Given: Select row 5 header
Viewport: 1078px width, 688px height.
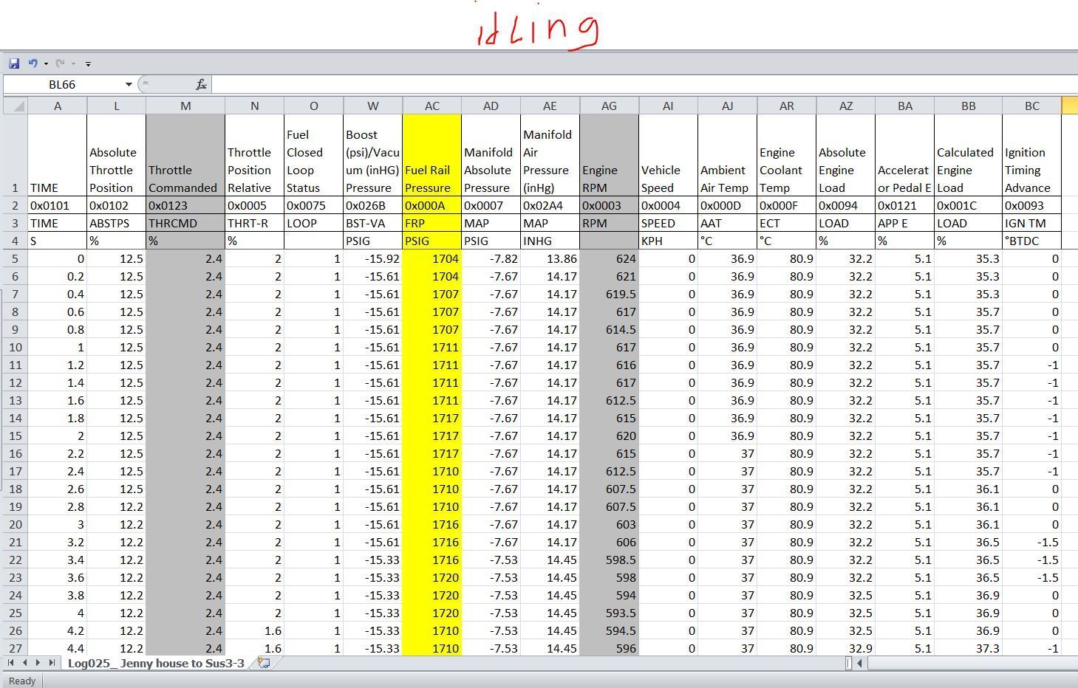Looking at the screenshot, I should point(15,259).
